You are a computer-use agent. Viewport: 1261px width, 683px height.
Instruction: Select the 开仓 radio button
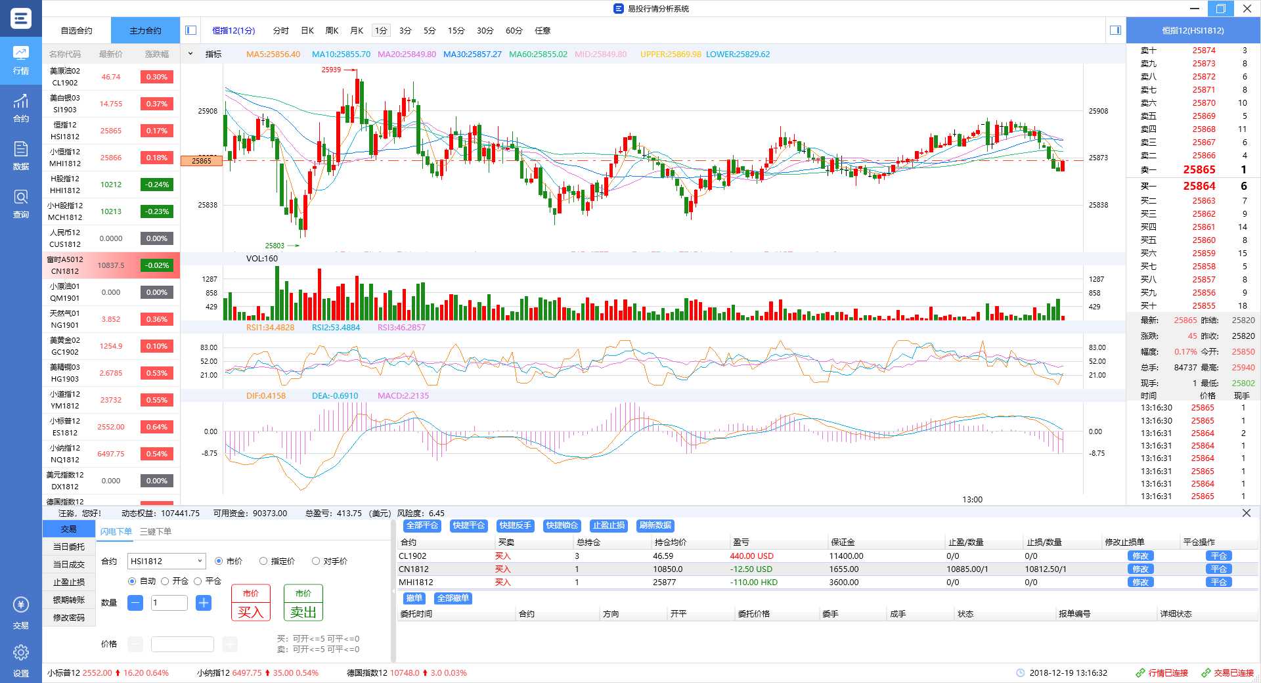point(165,581)
